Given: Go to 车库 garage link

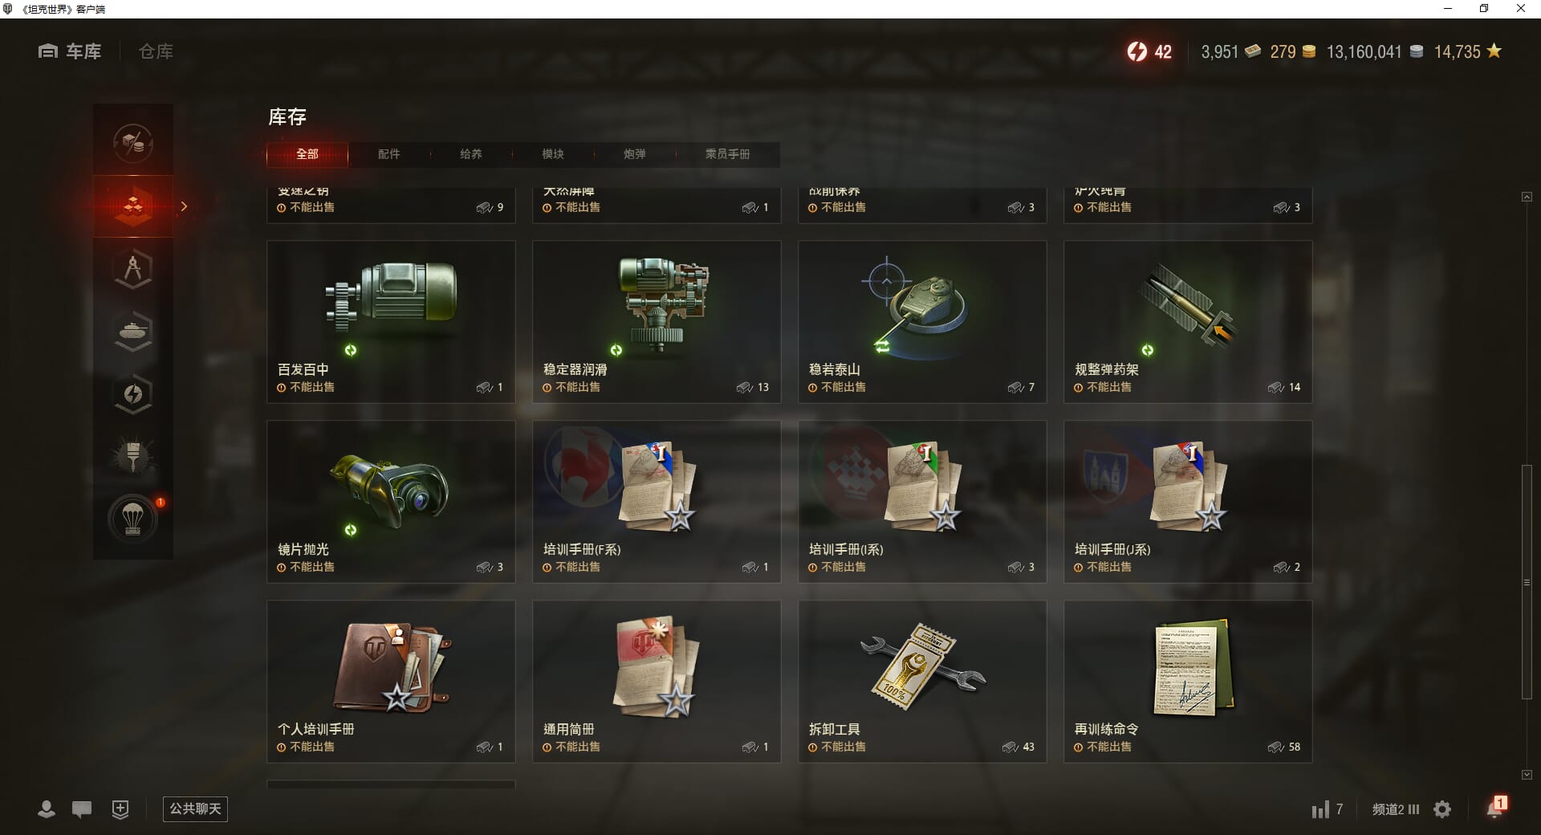Looking at the screenshot, I should 70,51.
